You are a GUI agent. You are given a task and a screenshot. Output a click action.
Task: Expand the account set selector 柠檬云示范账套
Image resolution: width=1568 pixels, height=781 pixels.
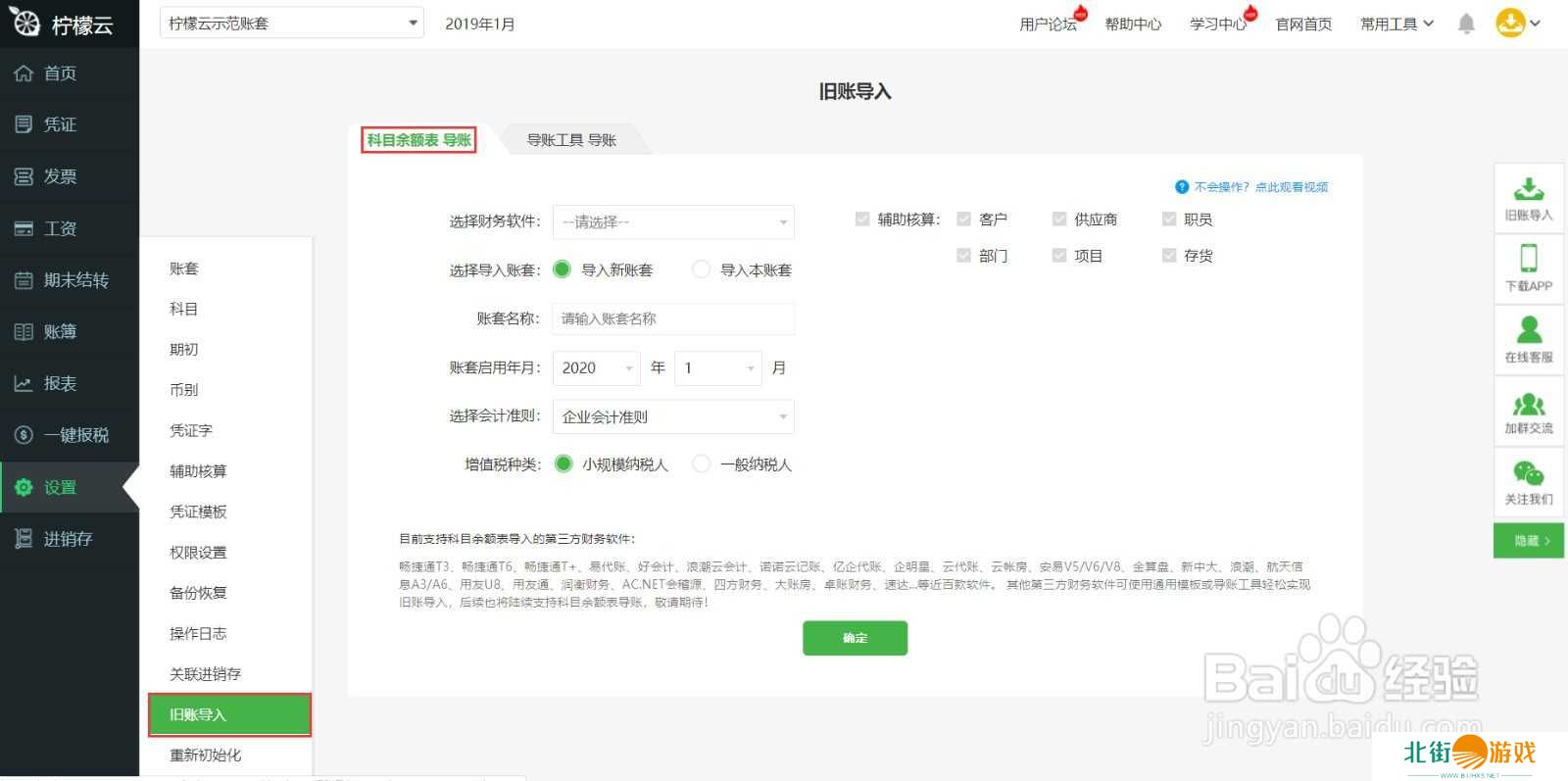(x=291, y=24)
